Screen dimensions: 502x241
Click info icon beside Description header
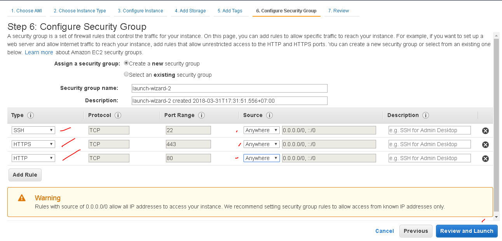click(x=425, y=115)
